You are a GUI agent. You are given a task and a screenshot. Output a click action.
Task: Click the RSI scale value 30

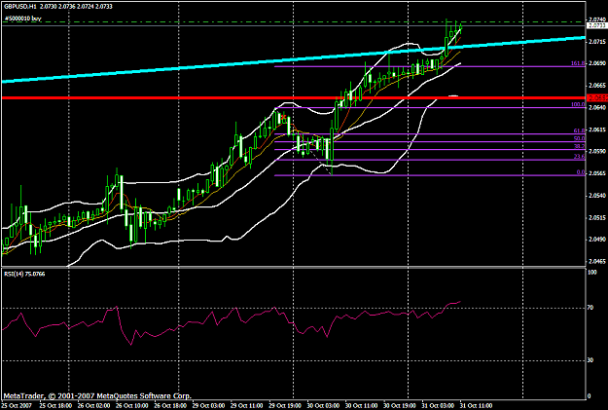point(590,360)
